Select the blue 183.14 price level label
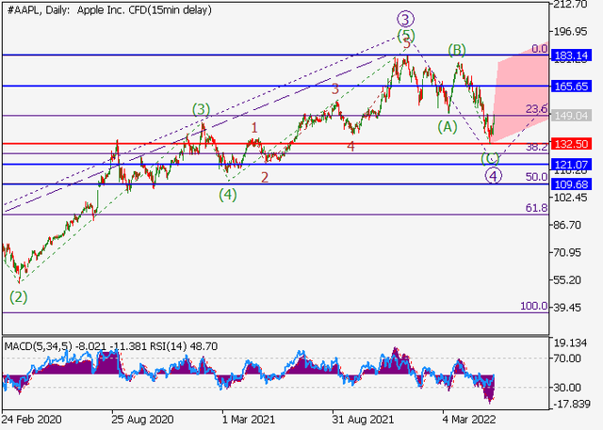The width and height of the screenshot is (603, 430). point(571,56)
